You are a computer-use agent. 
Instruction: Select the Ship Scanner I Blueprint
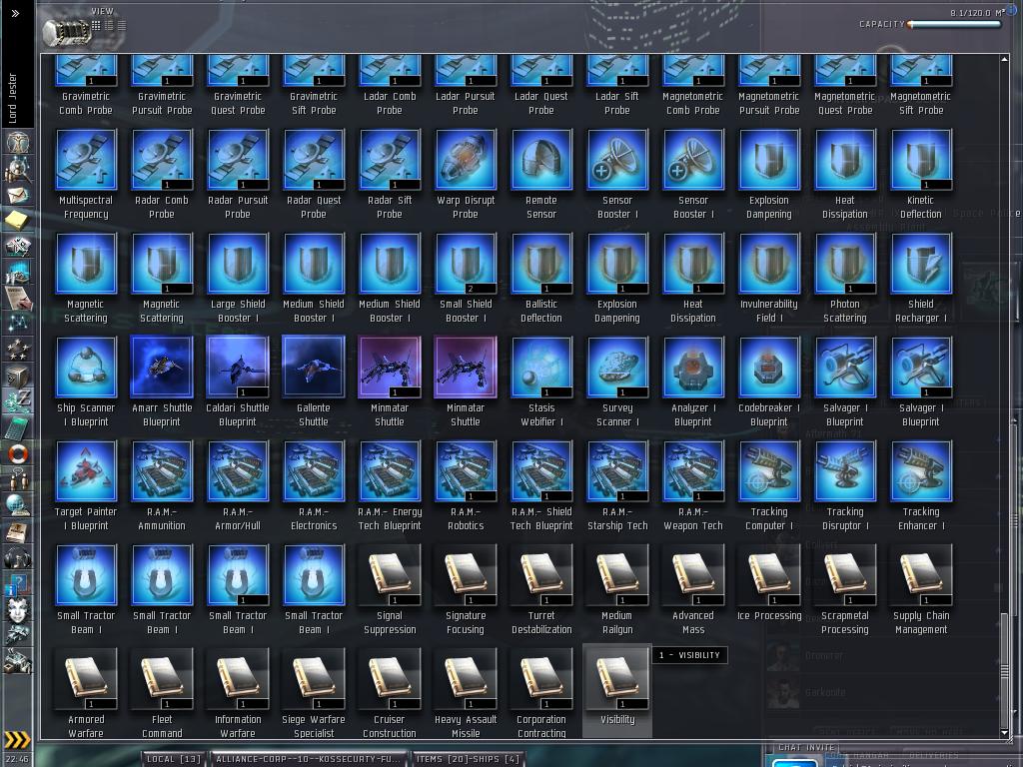coord(86,383)
